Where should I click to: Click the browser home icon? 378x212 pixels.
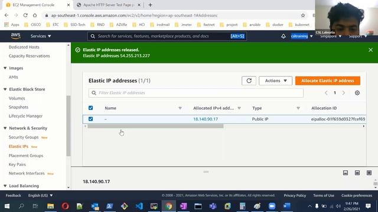tap(35, 15)
